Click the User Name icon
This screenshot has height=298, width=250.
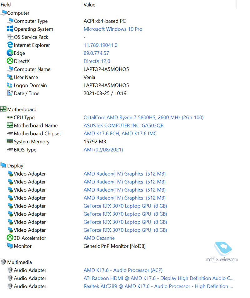point(10,77)
